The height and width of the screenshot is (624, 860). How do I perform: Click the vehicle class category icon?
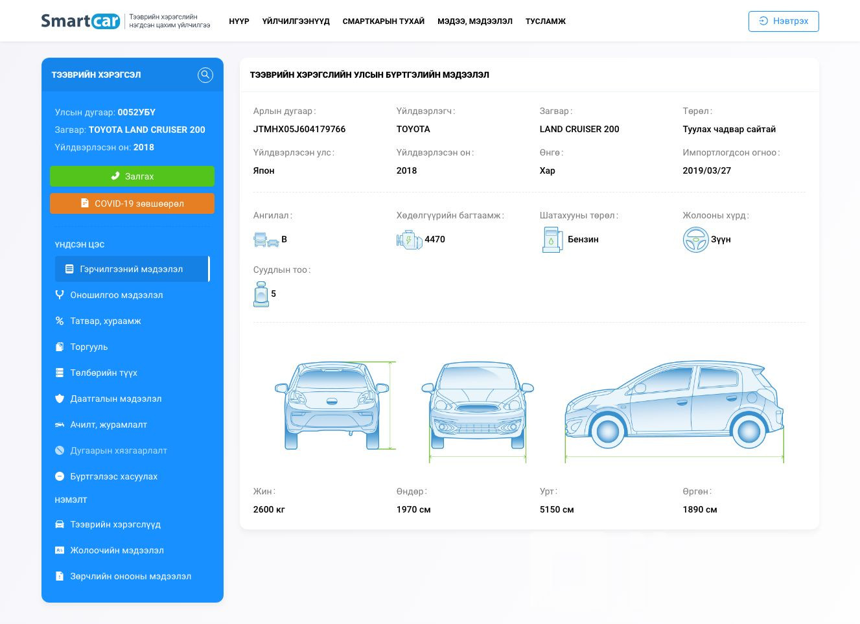tap(266, 240)
